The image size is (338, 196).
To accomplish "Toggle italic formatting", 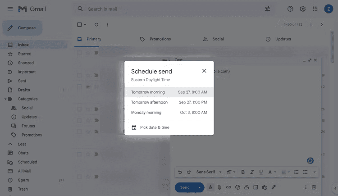I will (x=252, y=172).
